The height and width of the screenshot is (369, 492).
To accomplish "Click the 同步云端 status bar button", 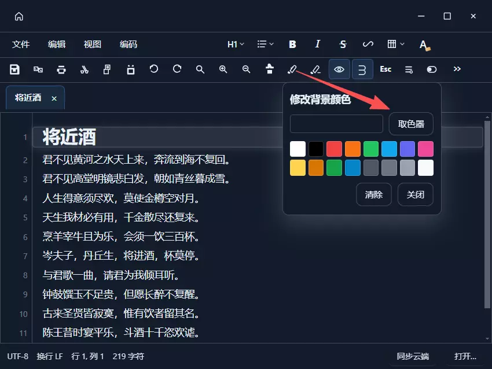I will click(413, 356).
